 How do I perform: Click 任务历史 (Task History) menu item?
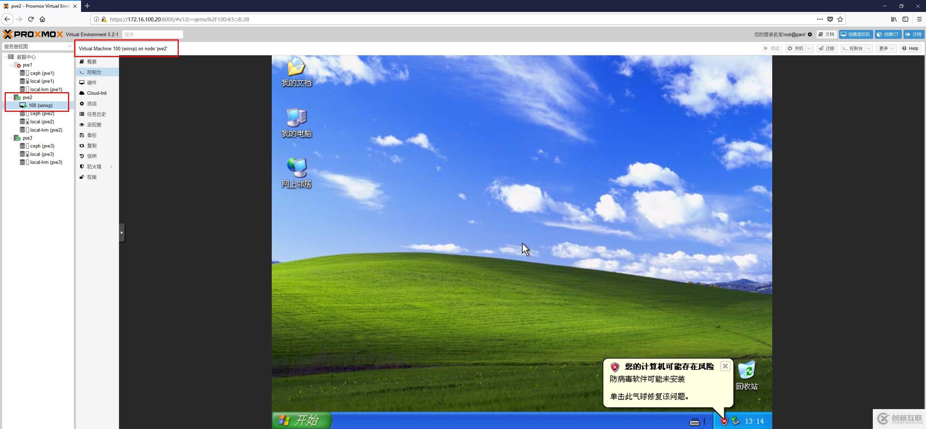(x=96, y=114)
